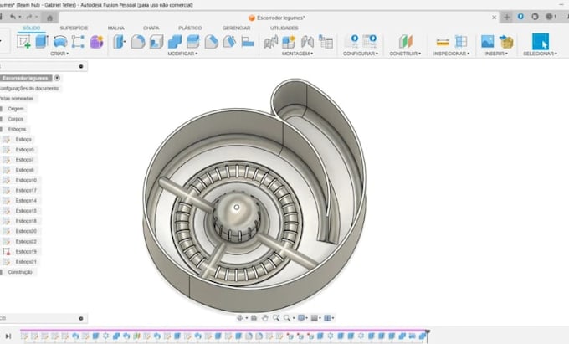This screenshot has width=569, height=344.
Task: Open the INSPECIONAR dropdown menu
Action: point(451,54)
